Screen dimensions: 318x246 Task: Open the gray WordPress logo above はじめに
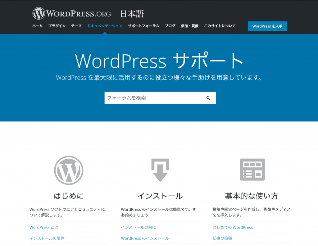click(x=69, y=170)
